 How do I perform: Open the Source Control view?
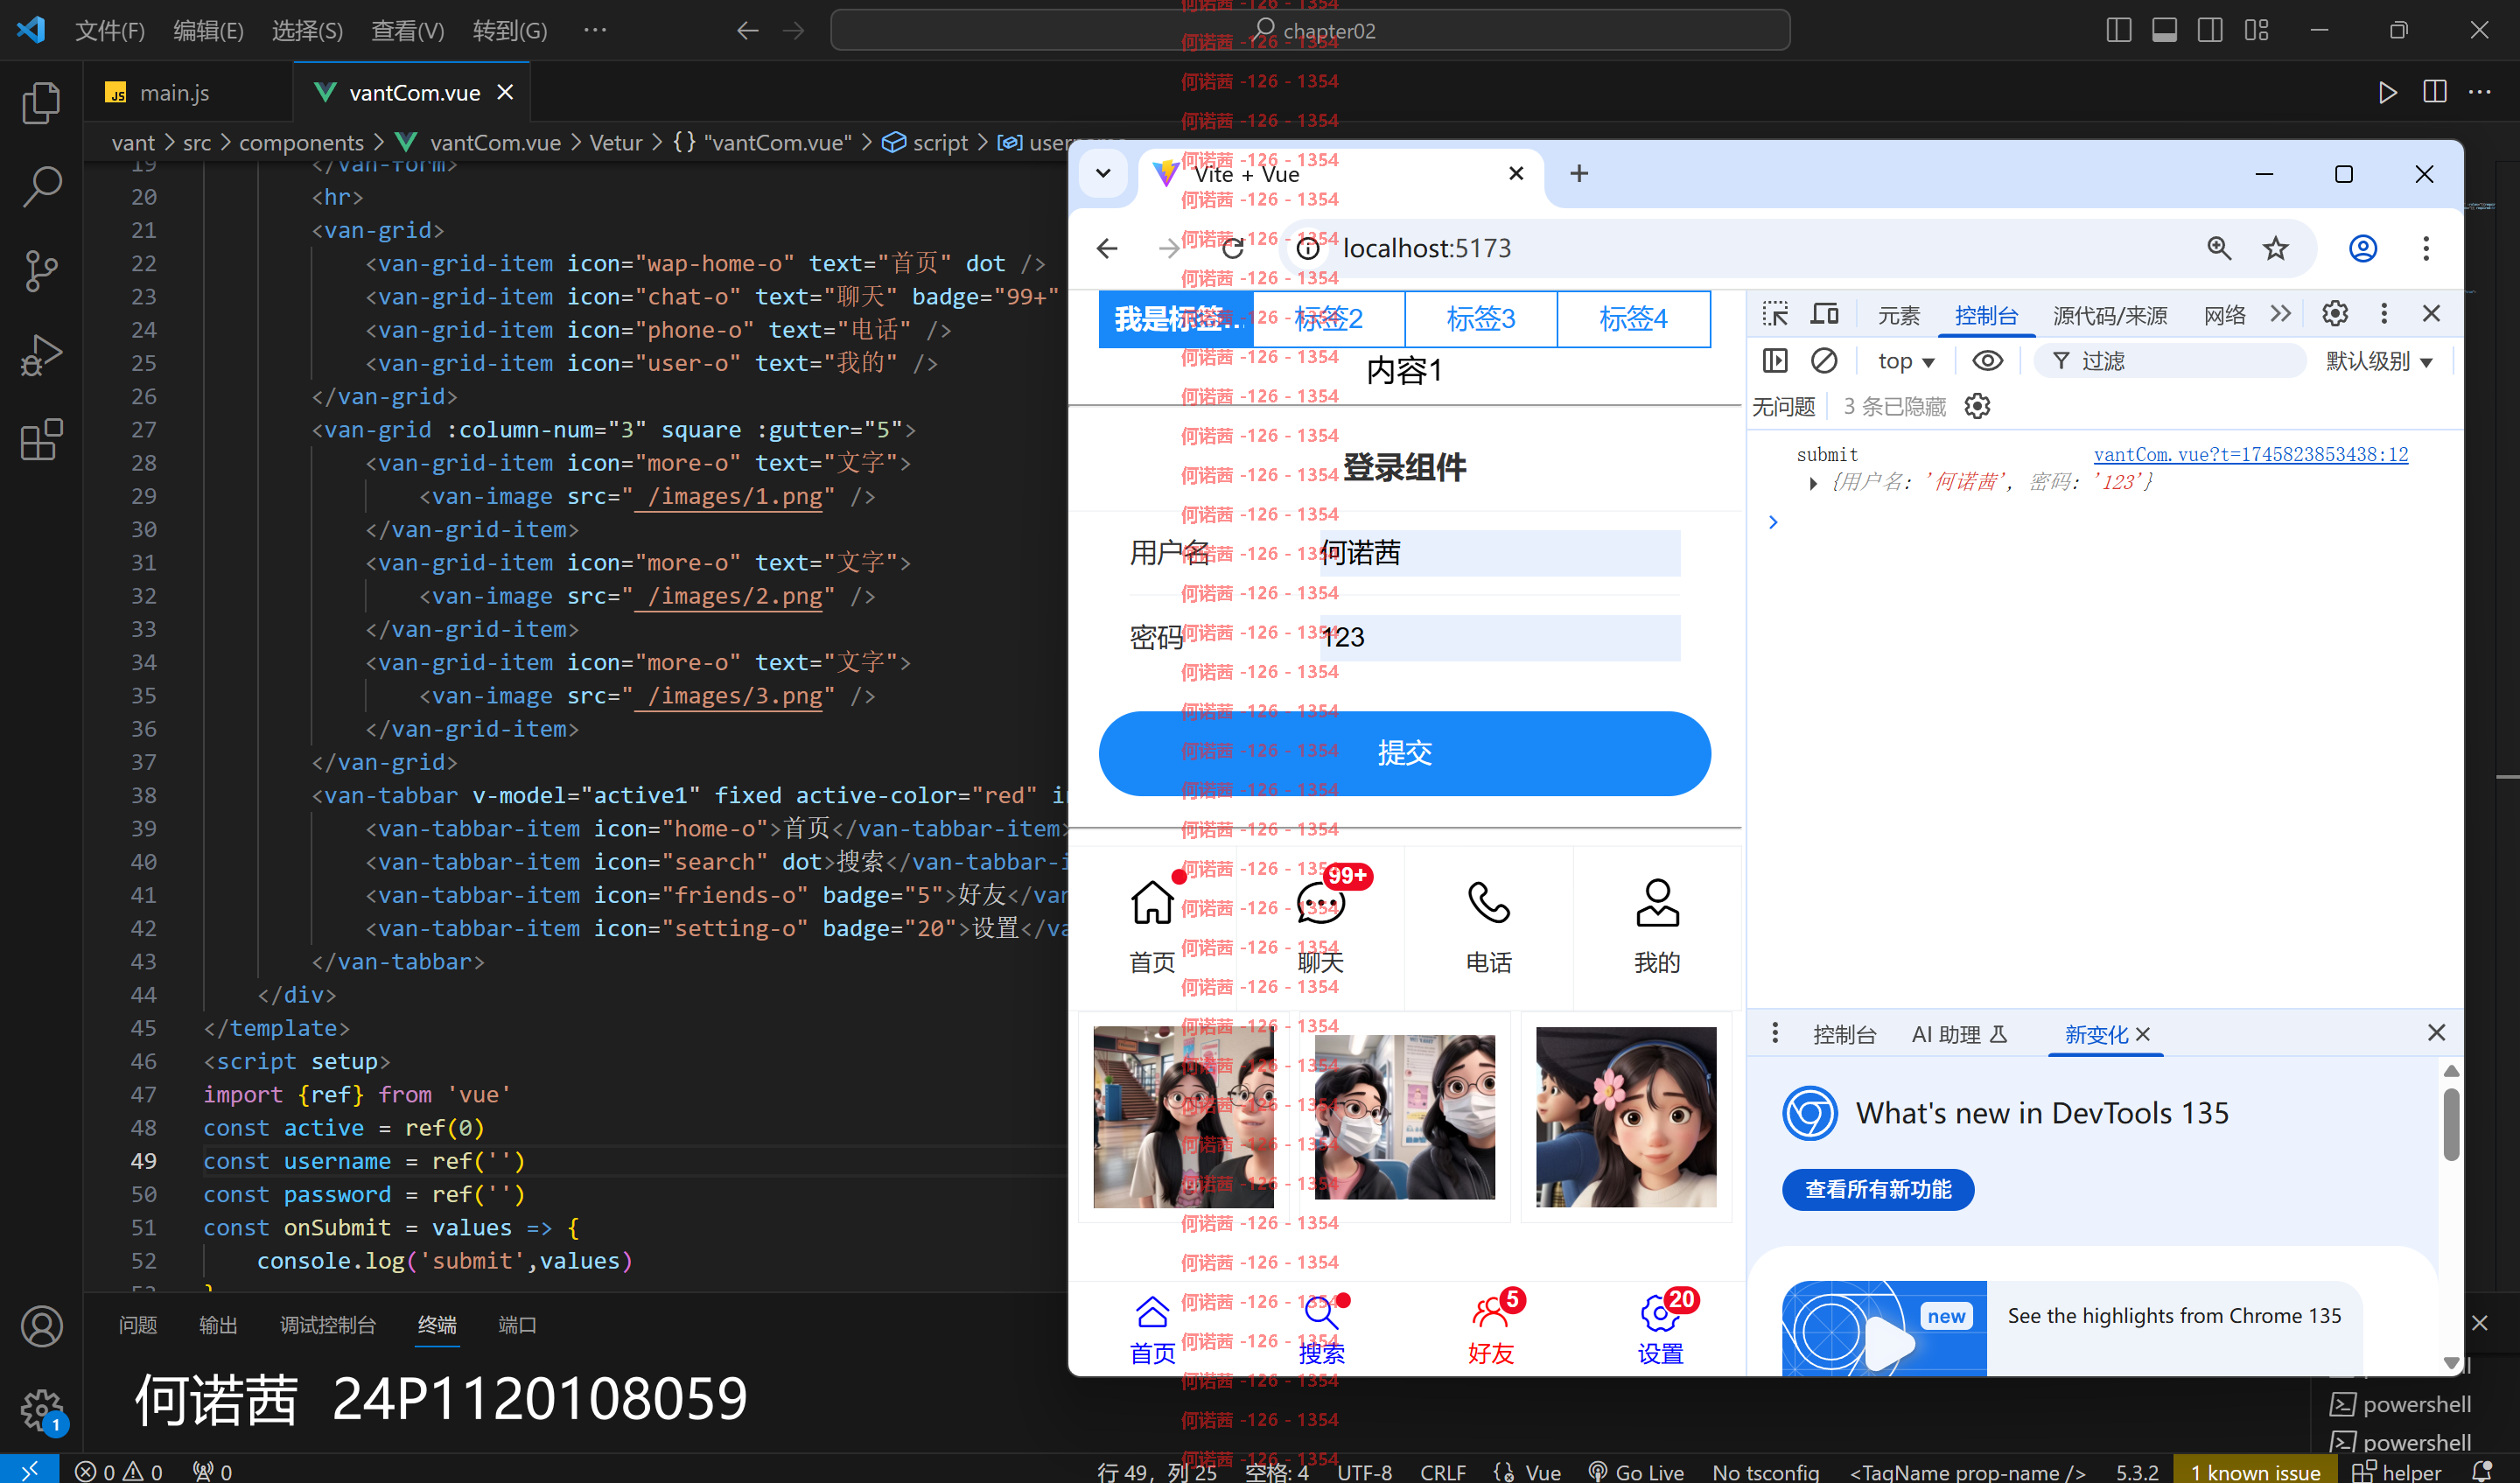click(41, 270)
